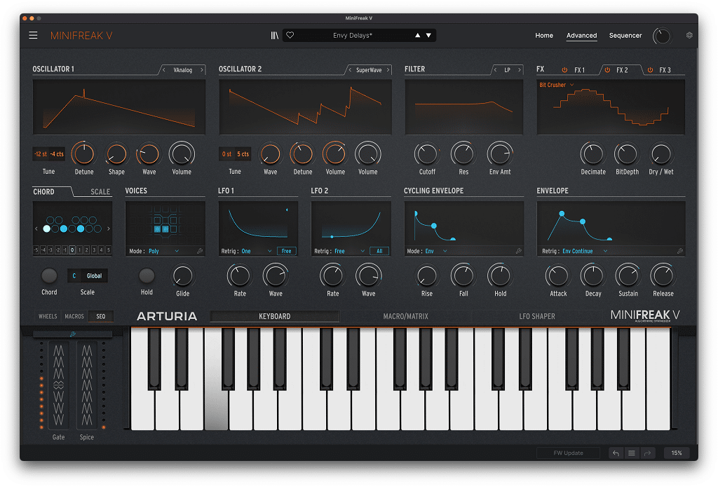Switch to the Home view
The width and height of the screenshot is (718, 487).
544,35
